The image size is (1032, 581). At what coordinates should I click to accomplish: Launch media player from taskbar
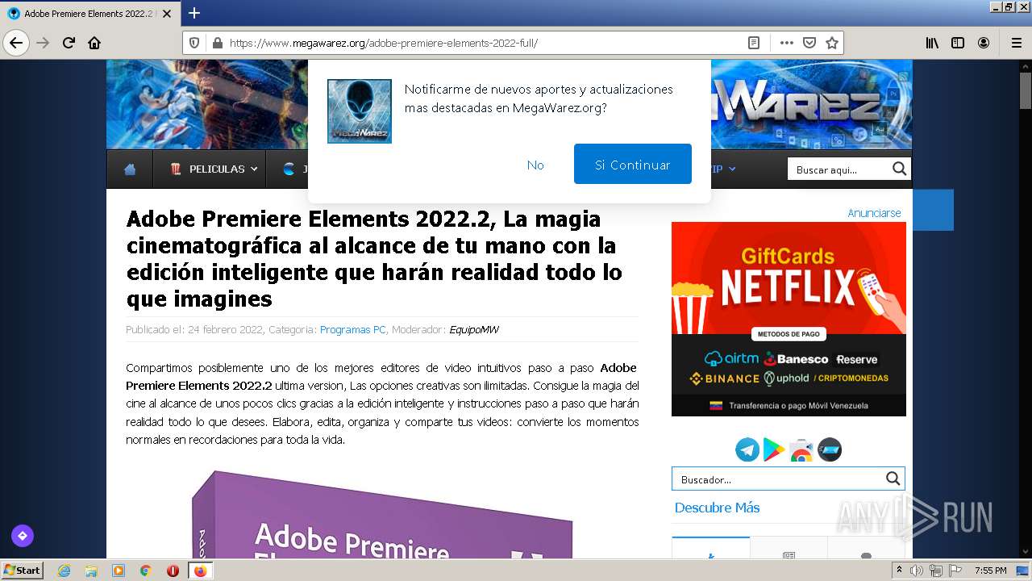pos(119,571)
